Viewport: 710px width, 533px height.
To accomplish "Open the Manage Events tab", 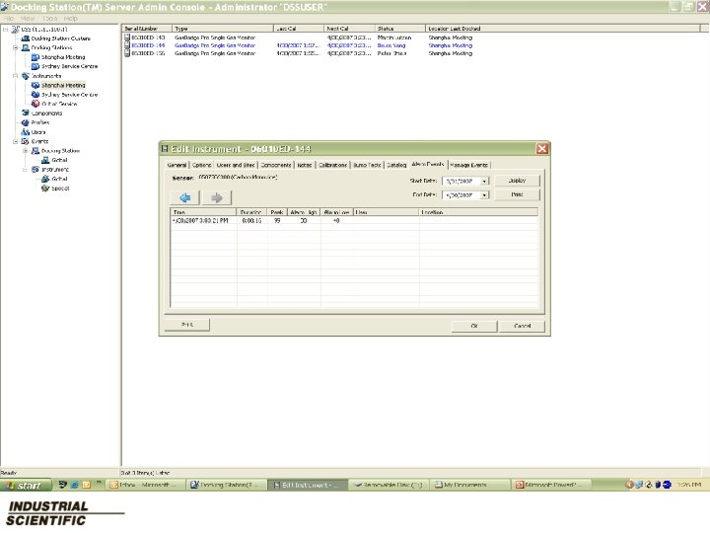I will 469,165.
